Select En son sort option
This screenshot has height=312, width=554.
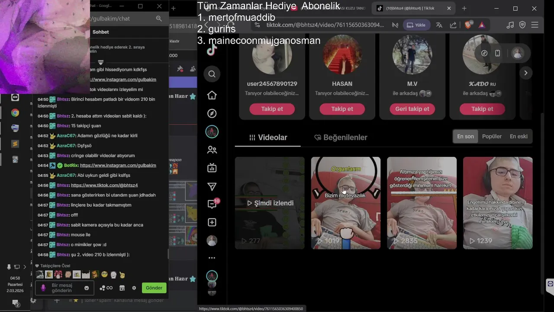click(465, 136)
